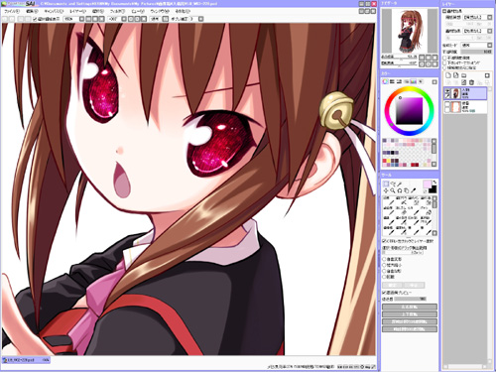
Task: Click the navigator preview thumbnail
Action: (x=410, y=31)
